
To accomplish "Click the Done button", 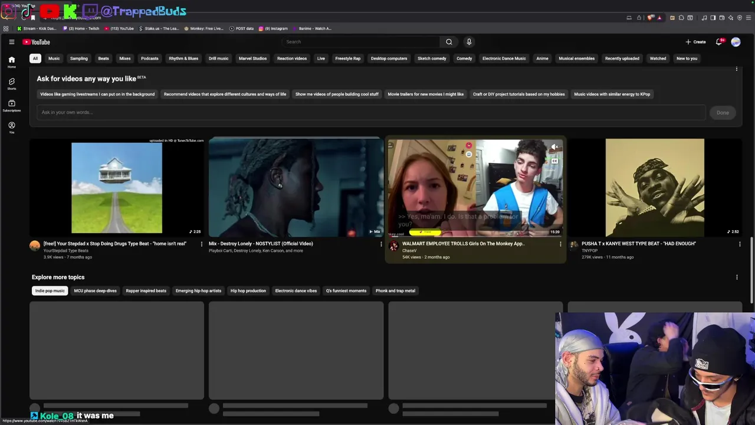I will pos(723,112).
